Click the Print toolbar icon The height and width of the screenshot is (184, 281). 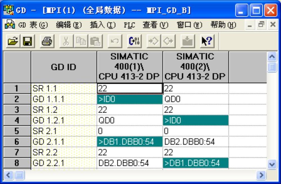[47, 41]
